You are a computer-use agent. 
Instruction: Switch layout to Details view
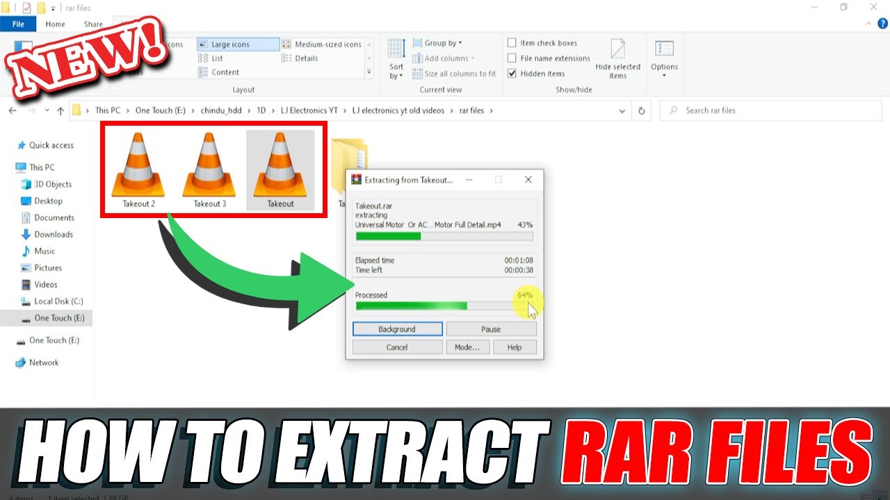(x=300, y=58)
